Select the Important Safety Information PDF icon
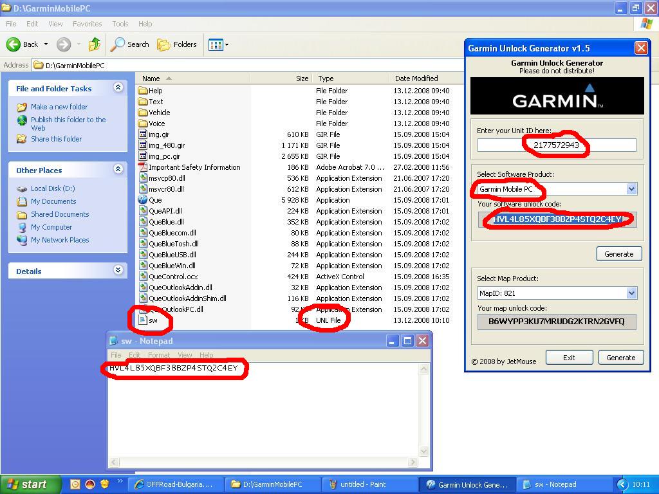The height and width of the screenshot is (494, 659). point(142,167)
